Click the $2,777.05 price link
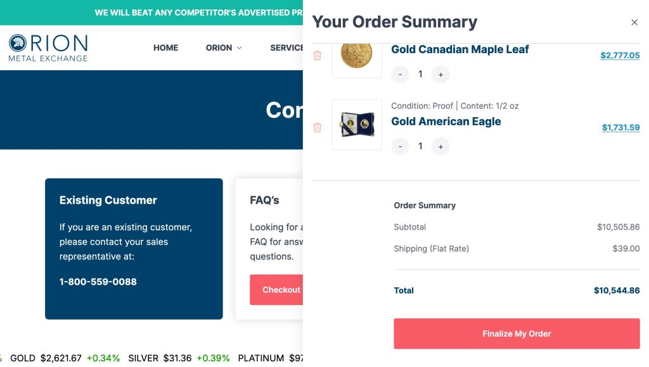649x367 pixels. point(620,56)
